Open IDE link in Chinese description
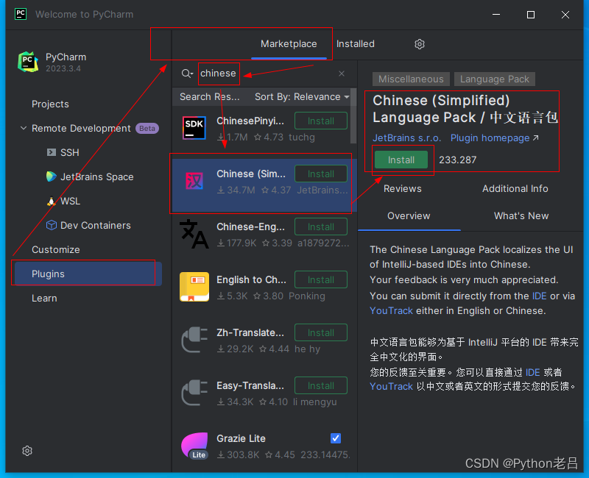Screen dimensions: 589x478 pyautogui.click(x=532, y=373)
